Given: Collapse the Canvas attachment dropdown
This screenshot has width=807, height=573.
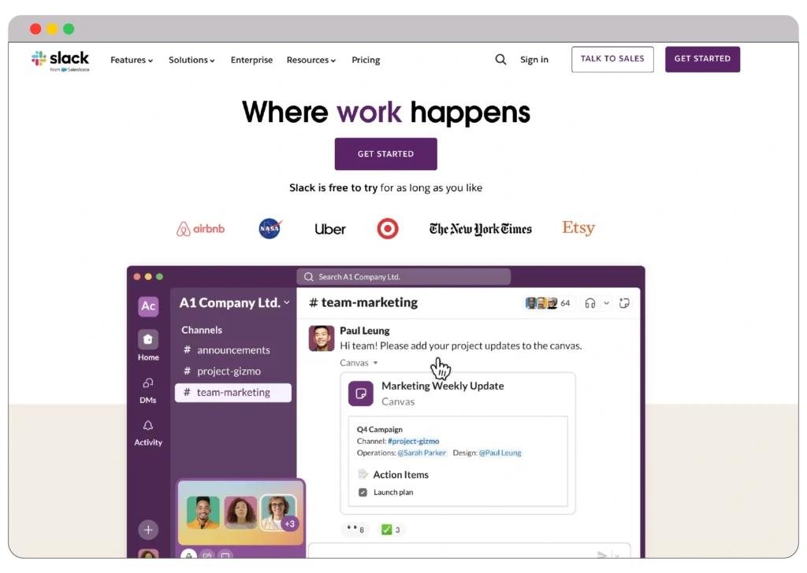Looking at the screenshot, I should (x=359, y=363).
